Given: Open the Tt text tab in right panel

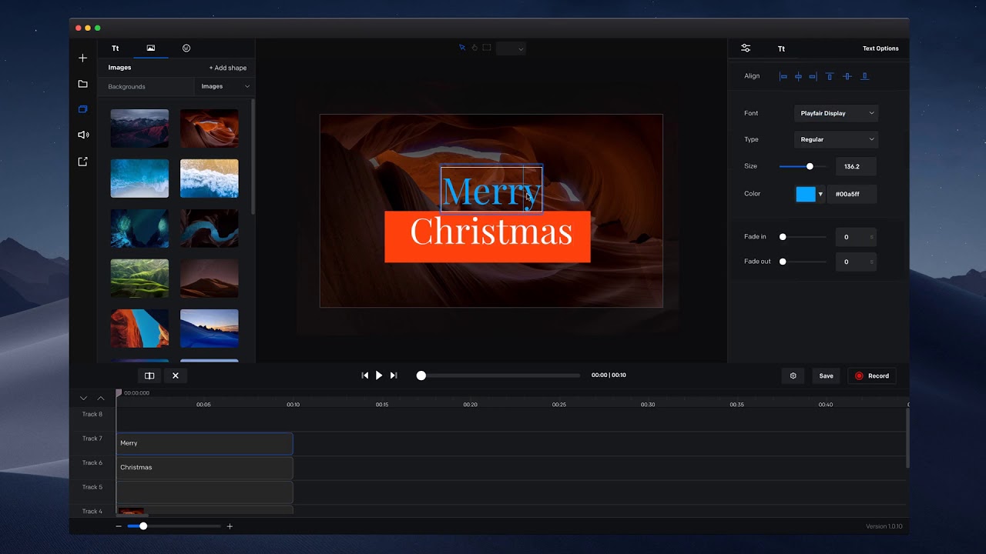Looking at the screenshot, I should click(781, 48).
